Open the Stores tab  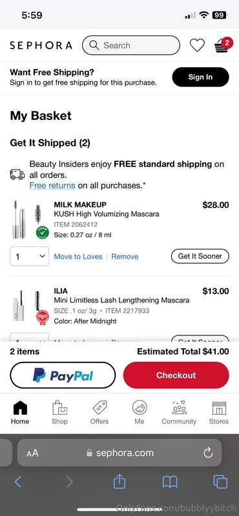click(x=219, y=412)
